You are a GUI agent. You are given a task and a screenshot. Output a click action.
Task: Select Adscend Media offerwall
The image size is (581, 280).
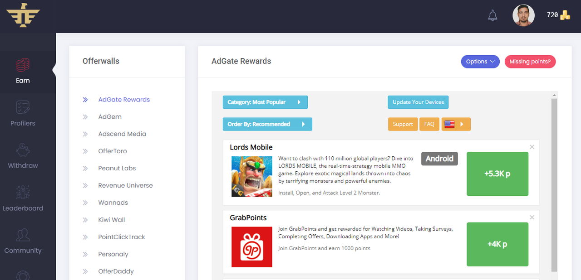click(x=122, y=134)
